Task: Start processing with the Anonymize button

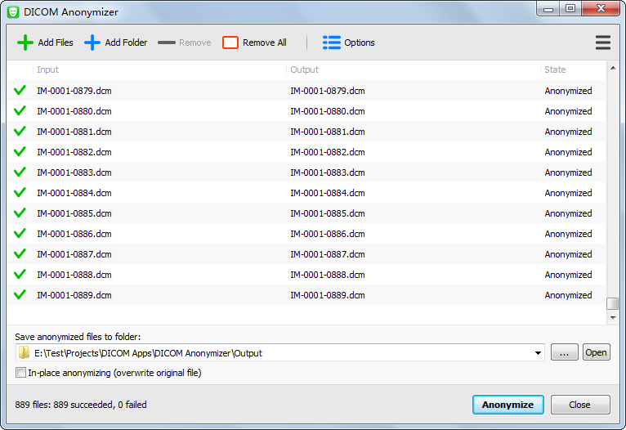Action: (x=508, y=405)
